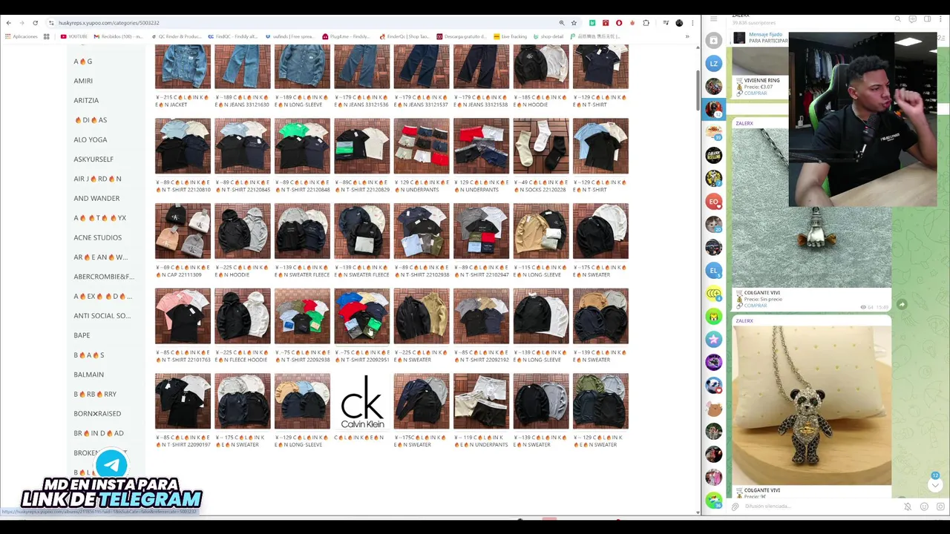Open the purple star chat avatar
950x534 pixels.
click(x=713, y=339)
